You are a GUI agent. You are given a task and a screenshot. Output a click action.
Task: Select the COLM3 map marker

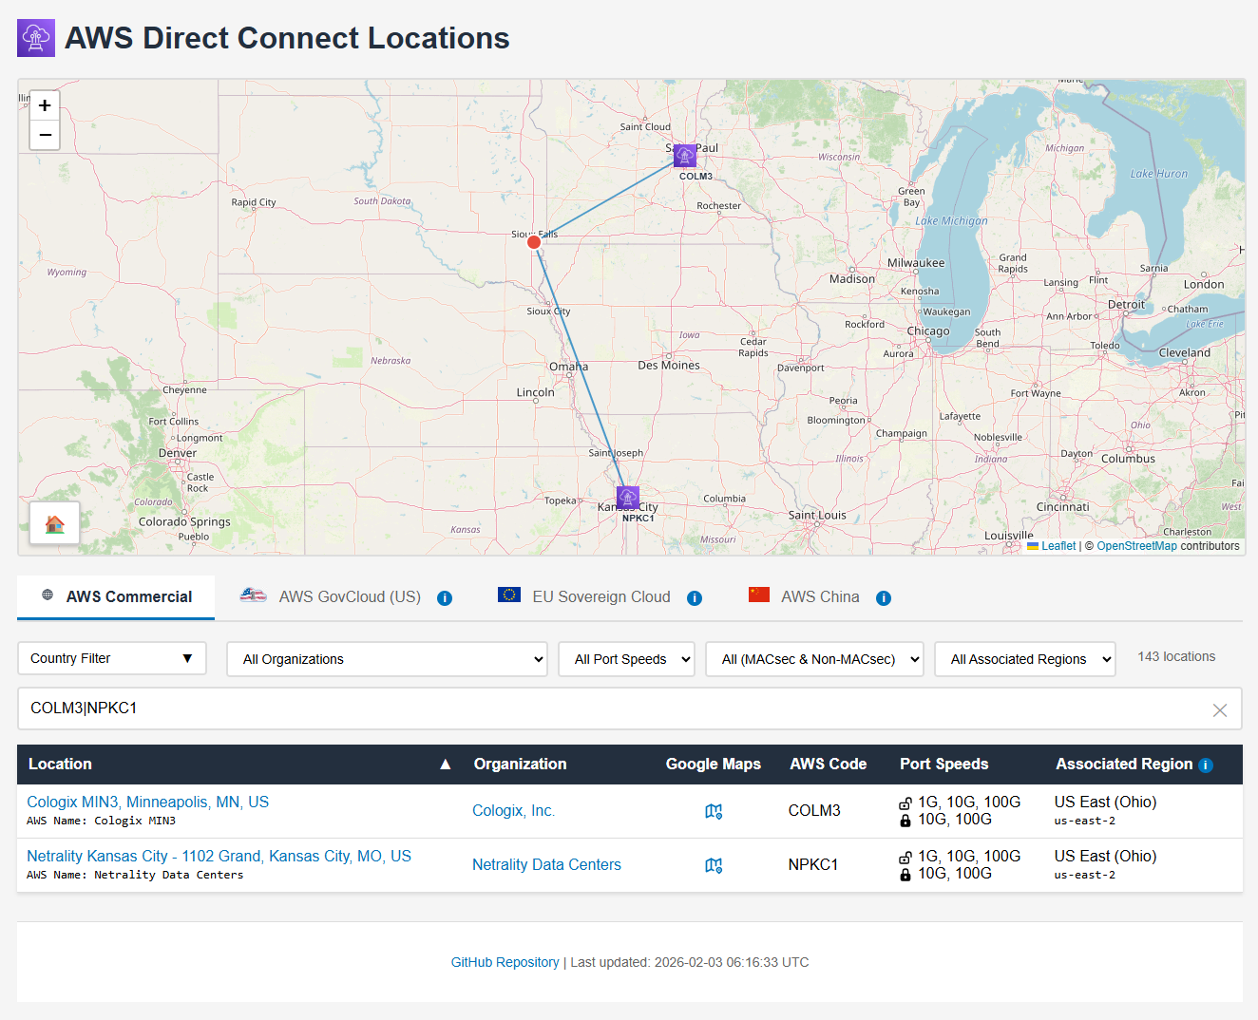pos(685,156)
